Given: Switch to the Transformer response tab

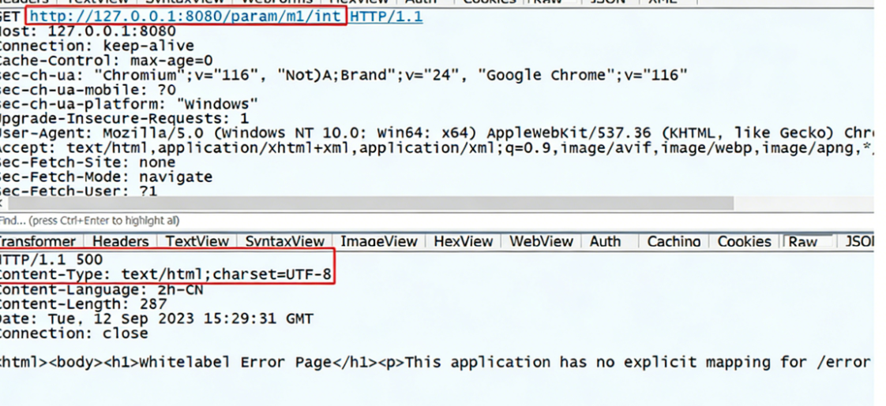Looking at the screenshot, I should click(39, 241).
